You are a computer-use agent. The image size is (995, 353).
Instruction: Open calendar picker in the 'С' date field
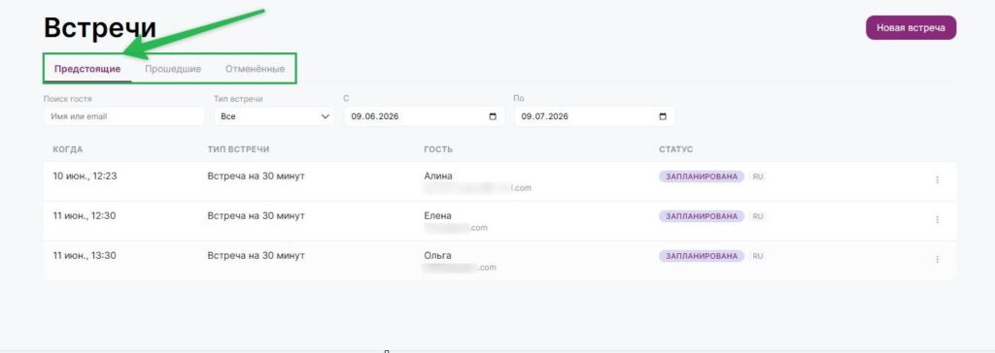coord(493,116)
